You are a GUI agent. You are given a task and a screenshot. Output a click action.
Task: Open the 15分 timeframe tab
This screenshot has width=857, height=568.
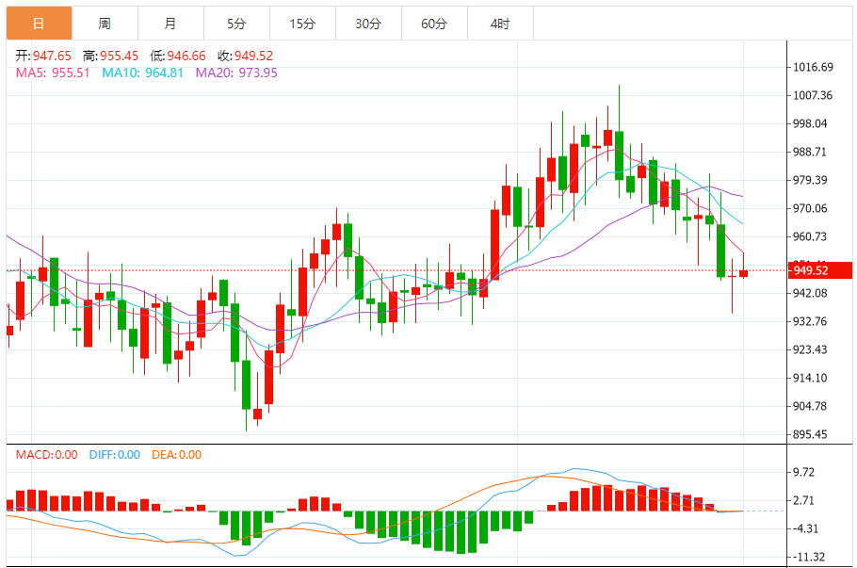(303, 24)
